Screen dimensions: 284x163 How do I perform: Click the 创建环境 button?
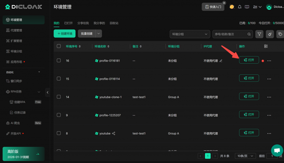coord(65,34)
